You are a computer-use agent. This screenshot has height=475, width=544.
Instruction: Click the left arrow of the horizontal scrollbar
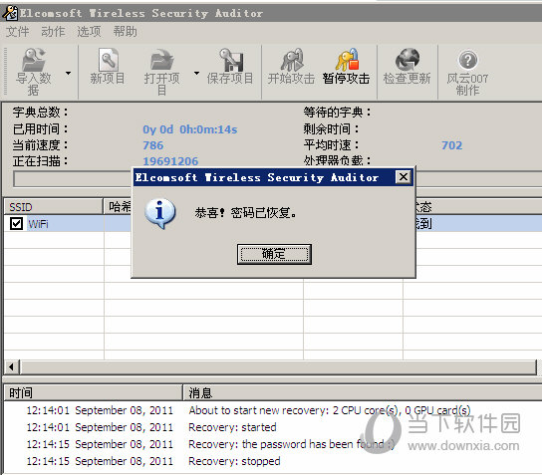[11, 366]
